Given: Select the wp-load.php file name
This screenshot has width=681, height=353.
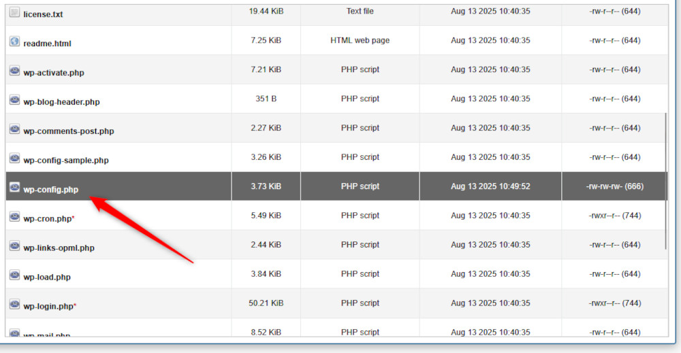Looking at the screenshot, I should [47, 277].
